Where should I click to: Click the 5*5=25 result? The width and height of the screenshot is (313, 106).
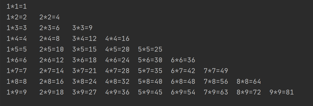pyautogui.click(x=150, y=49)
